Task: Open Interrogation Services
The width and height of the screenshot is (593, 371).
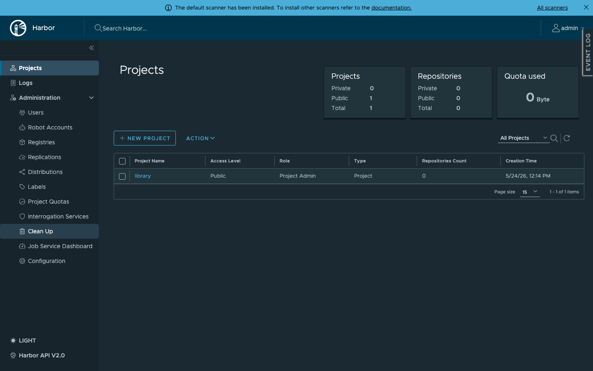Action: coord(49,216)
